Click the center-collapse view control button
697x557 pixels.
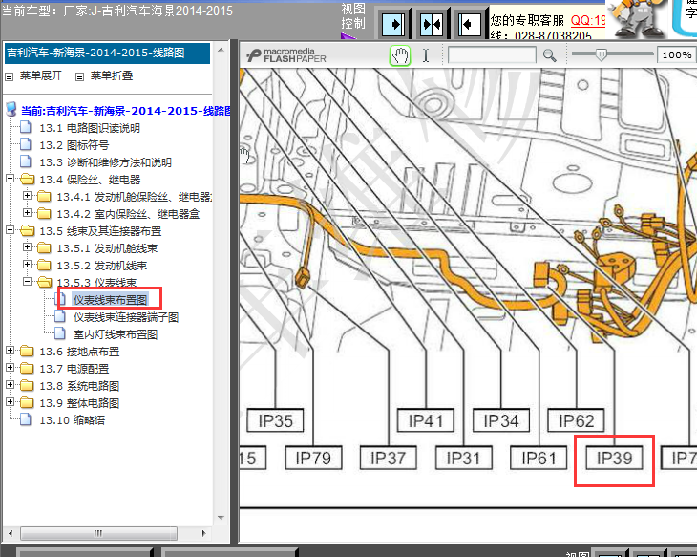click(432, 24)
